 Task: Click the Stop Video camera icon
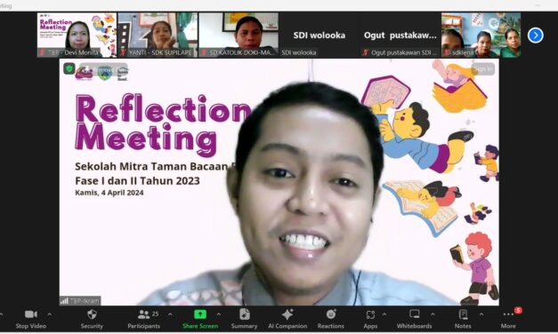click(31, 314)
